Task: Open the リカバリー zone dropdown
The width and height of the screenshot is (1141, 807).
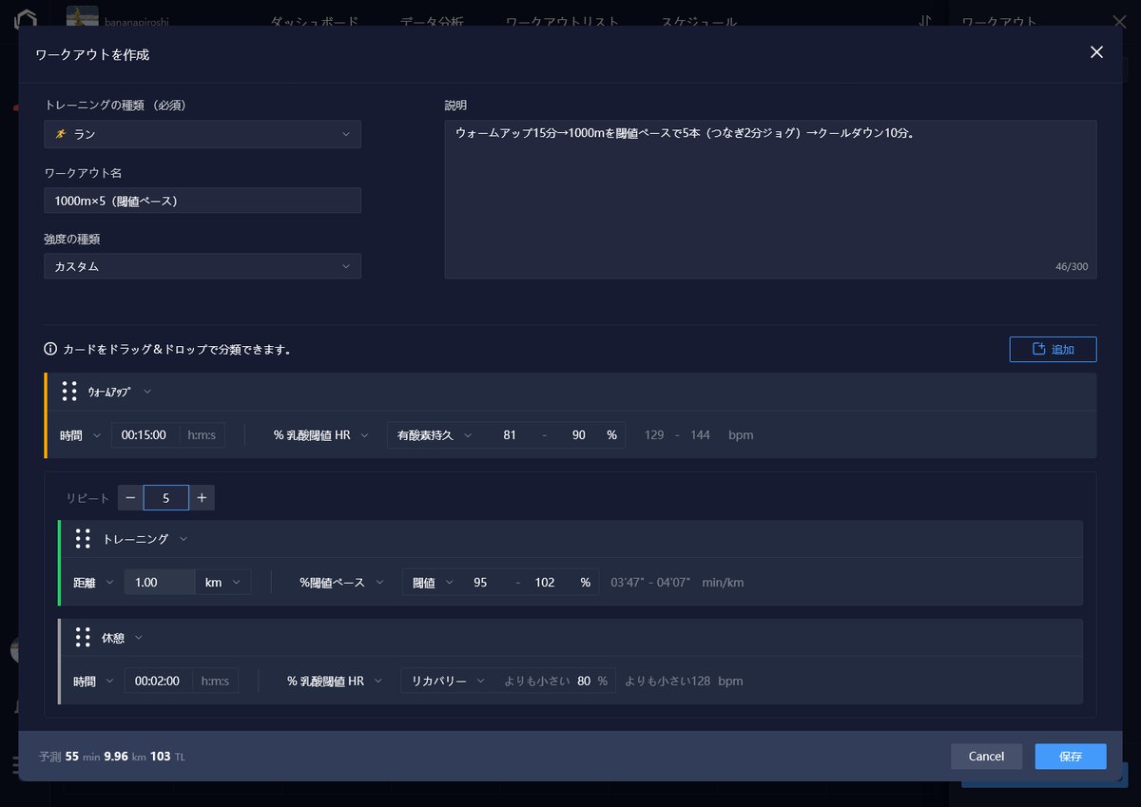Action: click(x=447, y=681)
